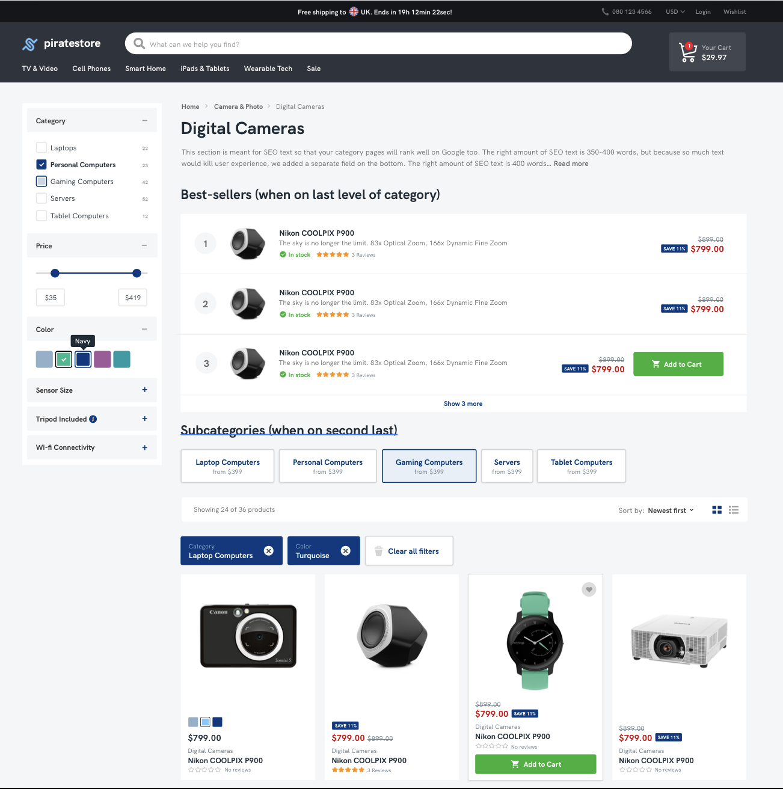Remove the Laptop Computers category filter
This screenshot has width=783, height=789.
coord(269,551)
